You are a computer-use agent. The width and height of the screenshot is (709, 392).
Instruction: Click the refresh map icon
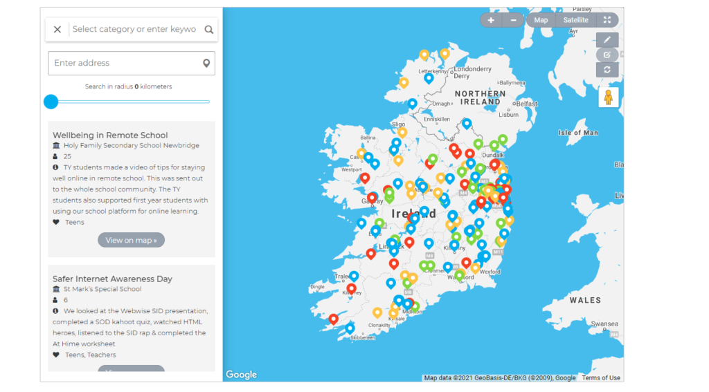point(607,70)
